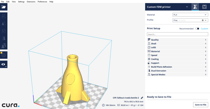Click the Save to File button

(x=201, y=105)
